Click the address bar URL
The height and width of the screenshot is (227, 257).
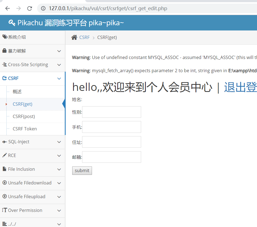click(x=108, y=8)
